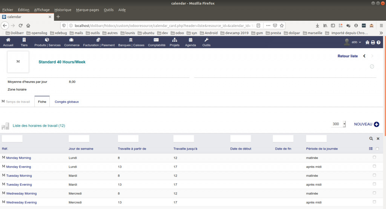Click the NOUVEAU button

click(x=366, y=124)
